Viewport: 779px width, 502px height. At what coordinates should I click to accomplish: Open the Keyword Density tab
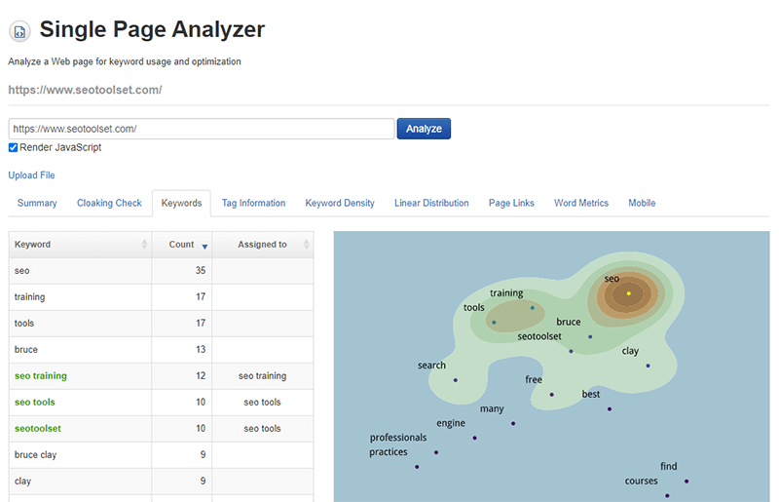340,203
